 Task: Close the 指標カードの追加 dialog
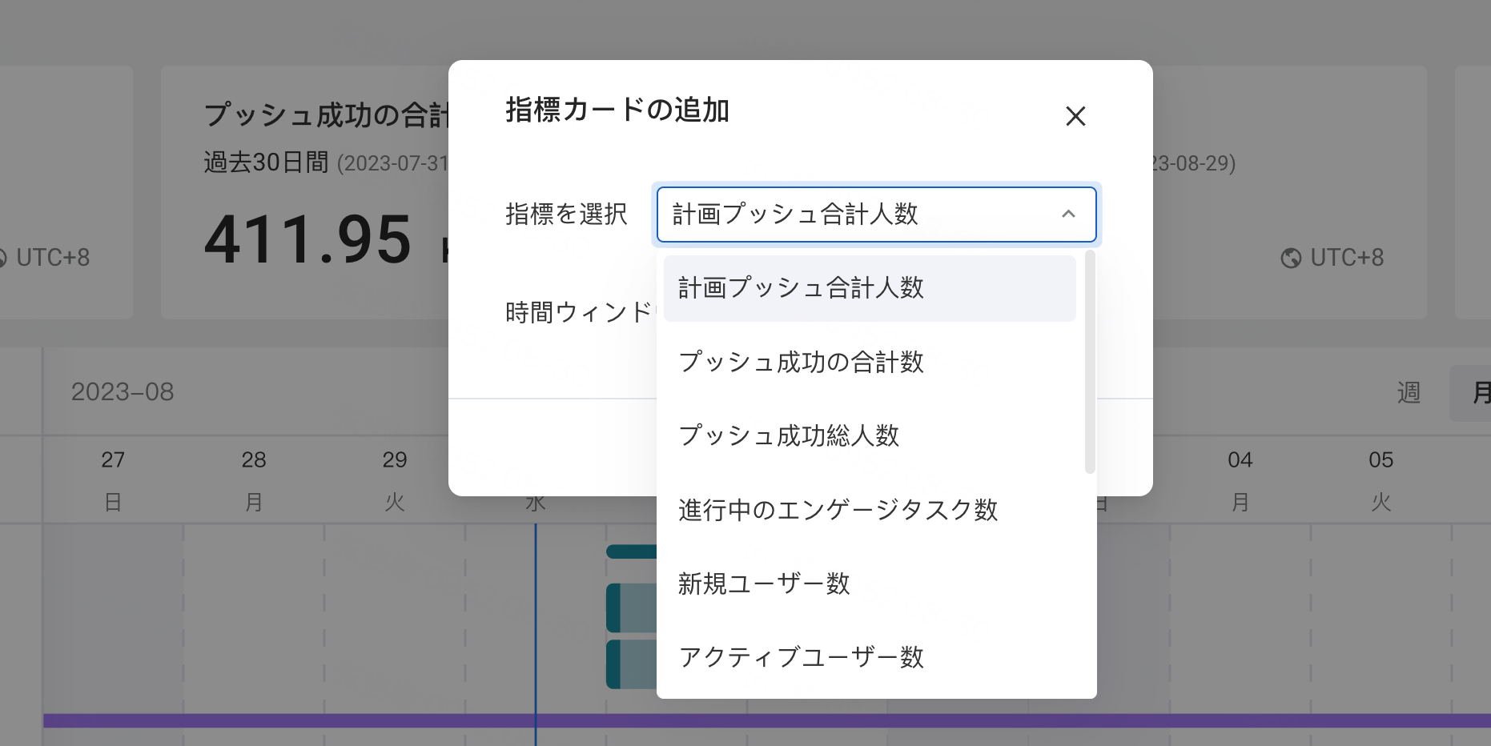1075,117
